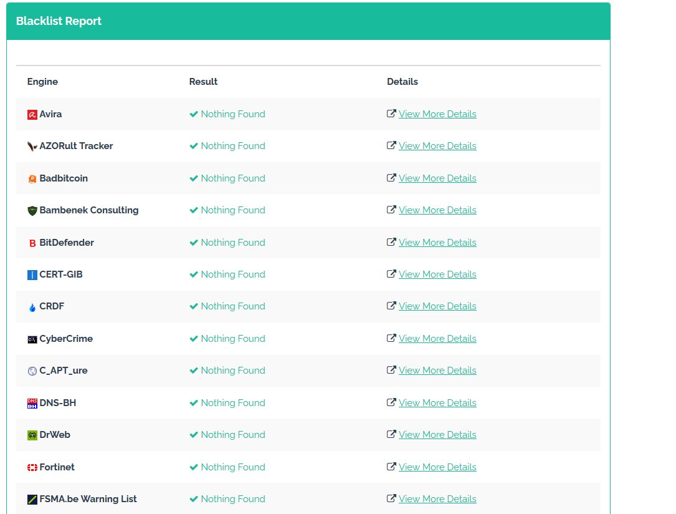The image size is (676, 514).
Task: Click the DNS-BH logo icon
Action: click(x=32, y=404)
